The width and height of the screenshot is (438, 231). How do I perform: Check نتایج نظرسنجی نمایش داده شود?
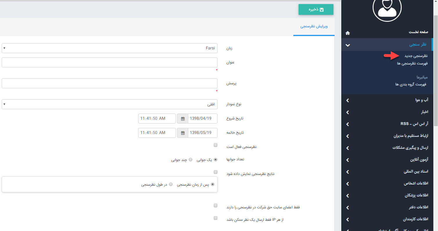[x=216, y=172]
